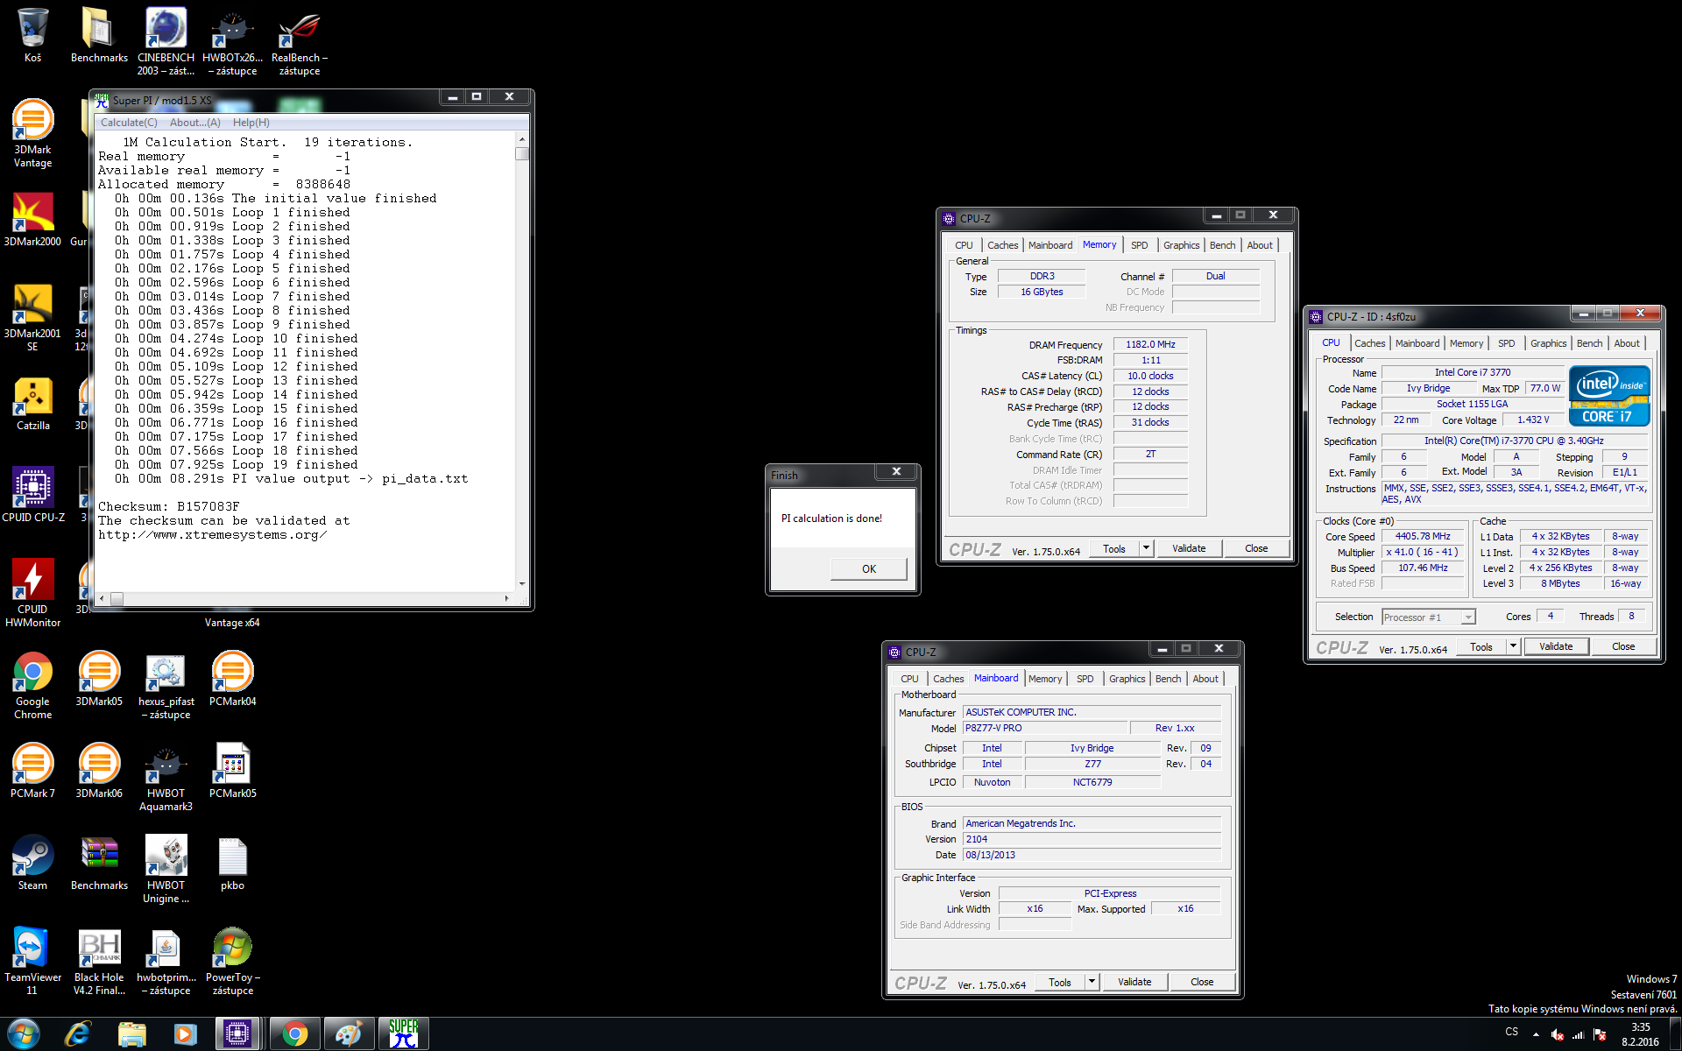1682x1051 pixels.
Task: Open Paint from the taskbar
Action: pyautogui.click(x=348, y=1034)
